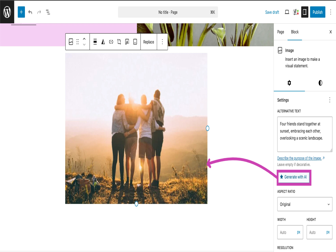Insert a link on the image
This screenshot has height=252, width=336.
111,41
